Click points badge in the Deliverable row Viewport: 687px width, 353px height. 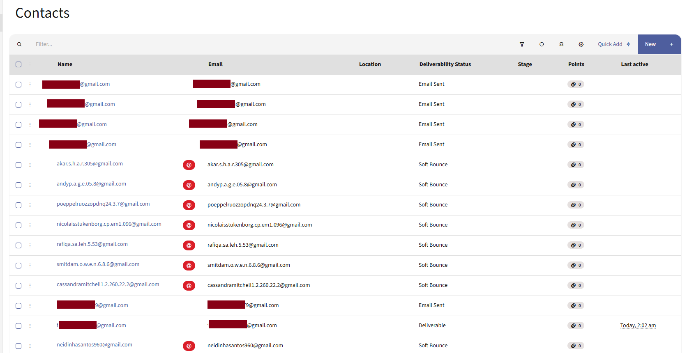[x=576, y=325]
